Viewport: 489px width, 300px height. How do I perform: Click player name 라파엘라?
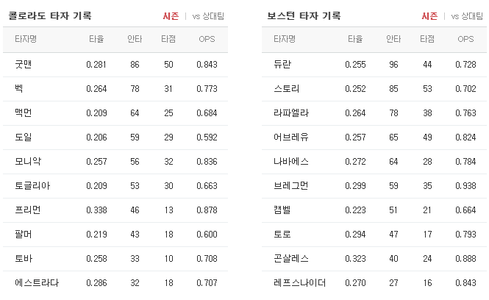[291, 113]
